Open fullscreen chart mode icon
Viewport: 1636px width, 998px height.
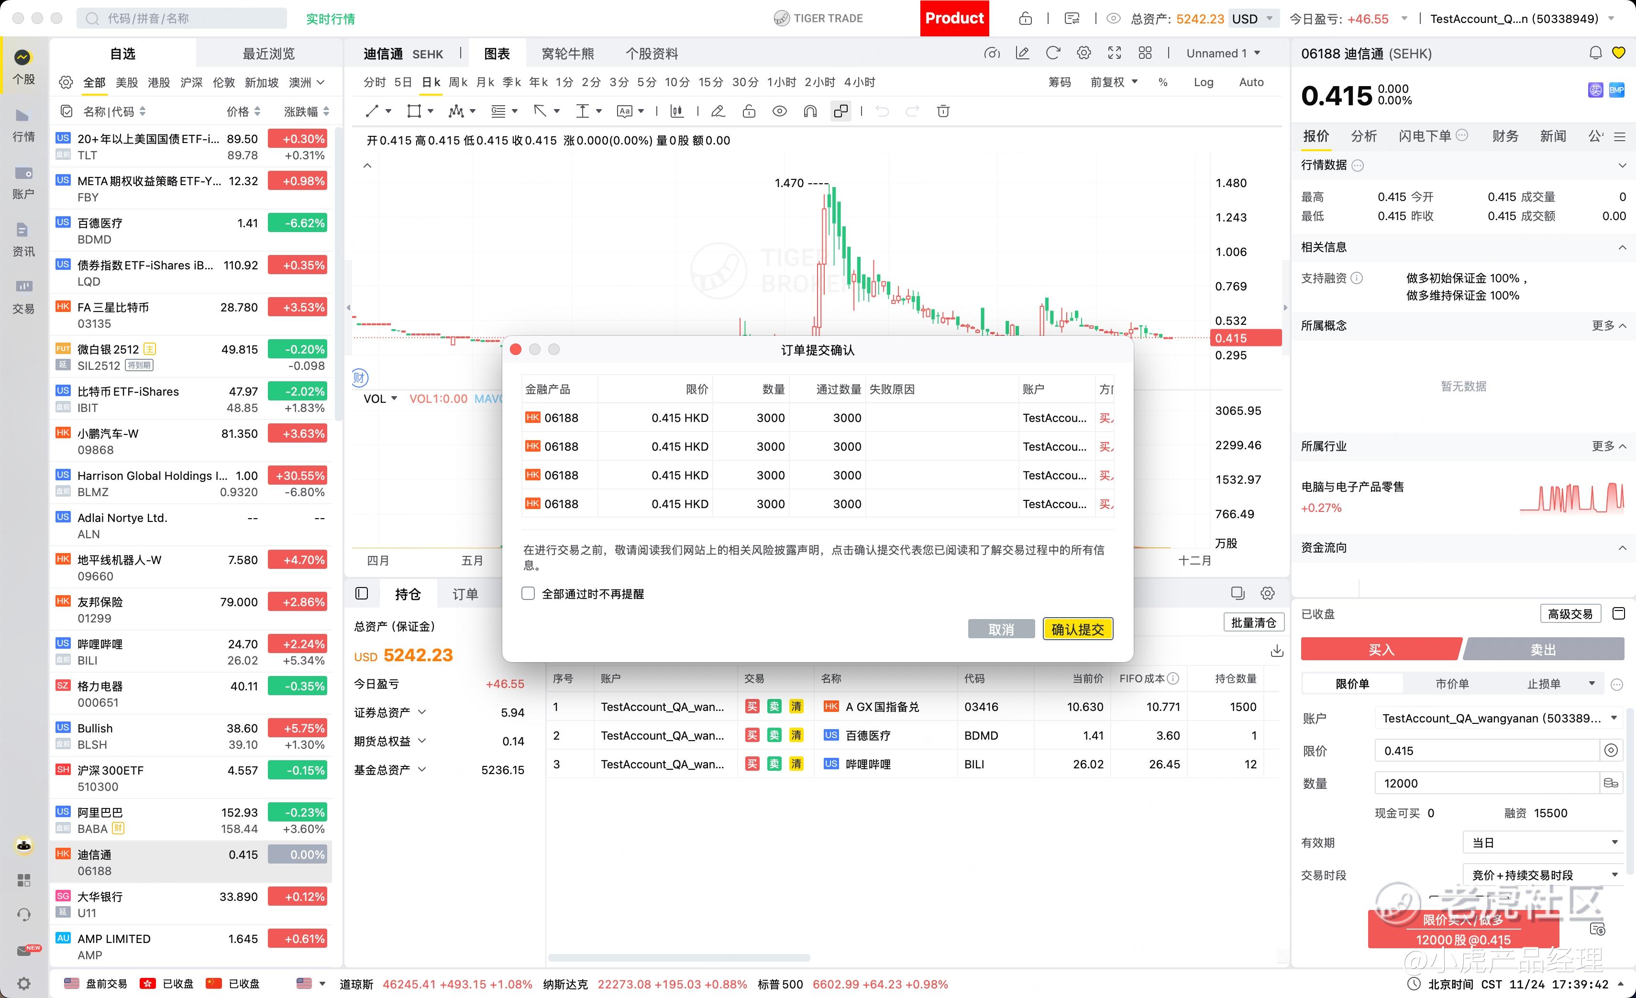coord(1115,53)
